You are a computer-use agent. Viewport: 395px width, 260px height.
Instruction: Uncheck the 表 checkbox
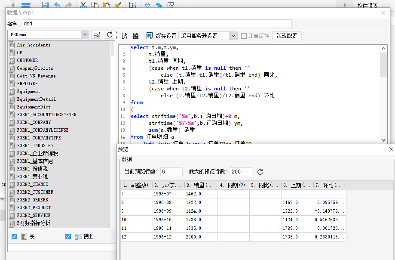coord(14,236)
